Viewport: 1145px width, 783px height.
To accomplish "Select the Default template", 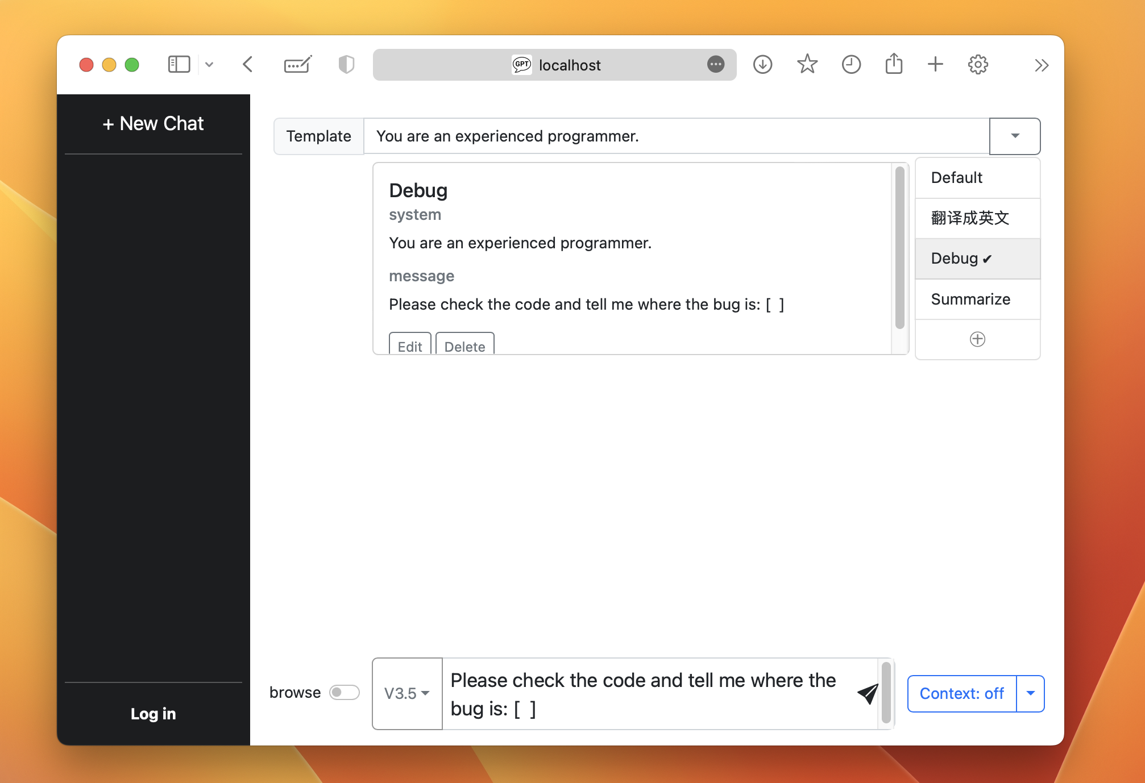I will 956,177.
